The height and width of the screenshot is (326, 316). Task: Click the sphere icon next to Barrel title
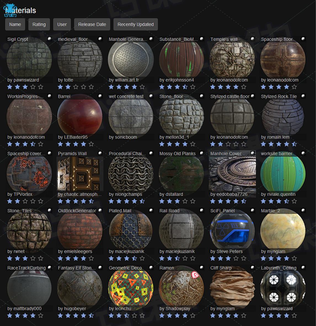[x=100, y=96]
